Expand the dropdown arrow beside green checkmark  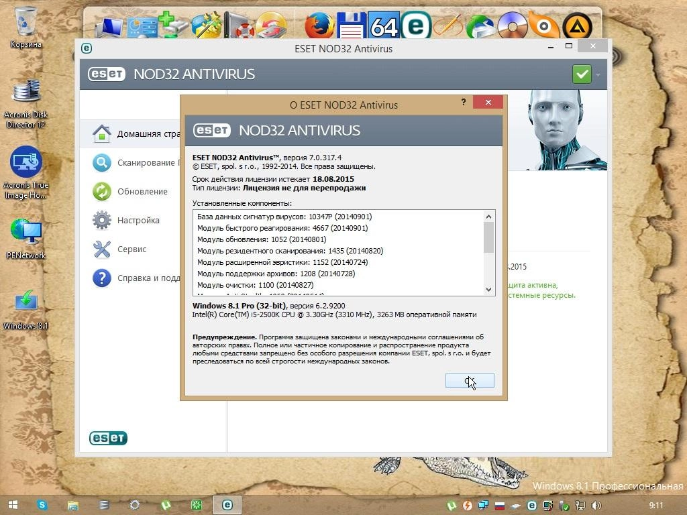(598, 74)
